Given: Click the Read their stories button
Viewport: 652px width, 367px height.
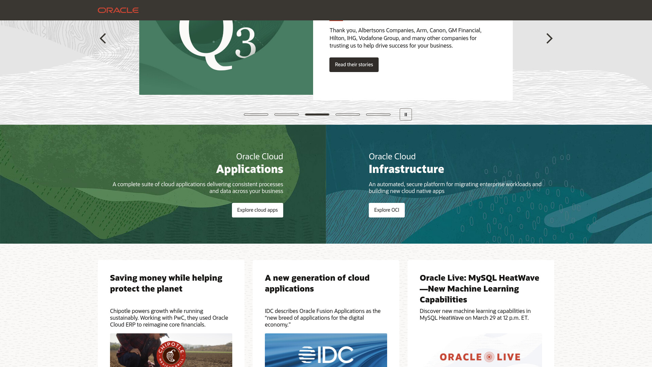Looking at the screenshot, I should point(354,65).
